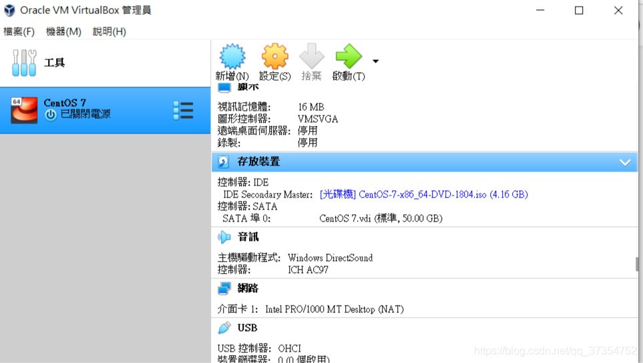
Task: Click the OHCI USB controller value
Action: tap(290, 348)
